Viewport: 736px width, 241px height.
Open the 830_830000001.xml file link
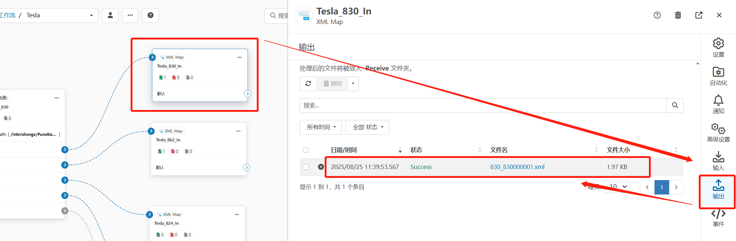coord(517,167)
